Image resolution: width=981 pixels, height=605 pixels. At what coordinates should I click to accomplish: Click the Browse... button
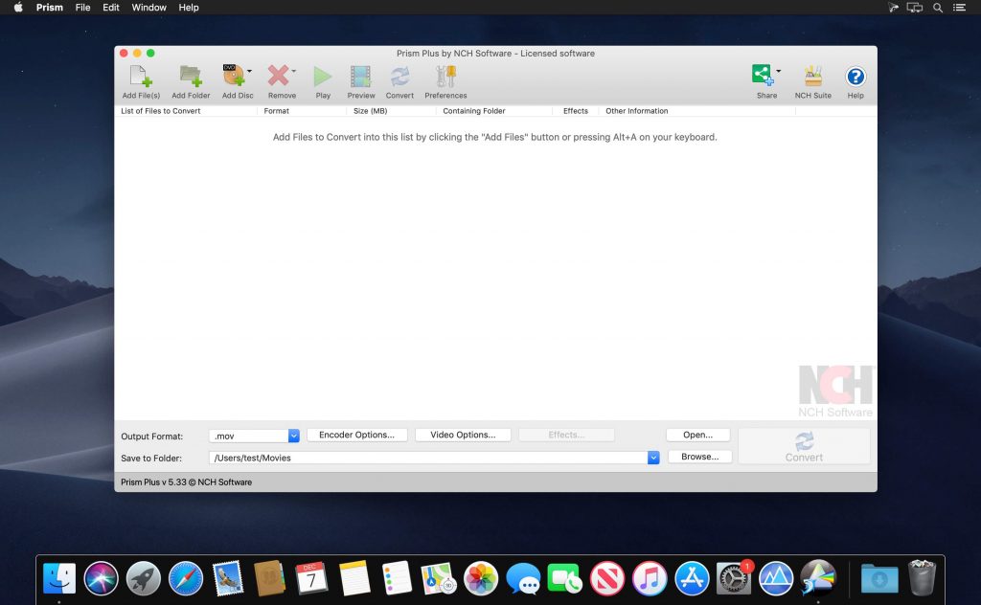700,457
